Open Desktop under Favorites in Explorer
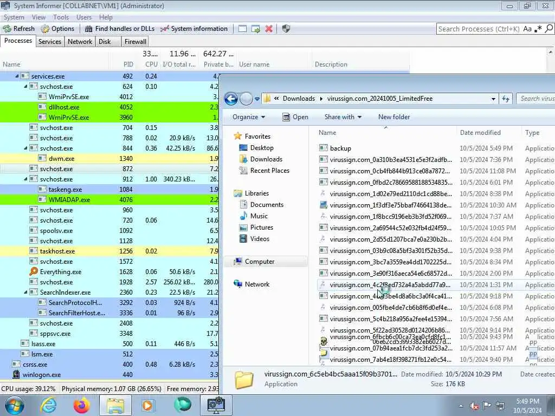555x416 pixels. click(x=262, y=148)
